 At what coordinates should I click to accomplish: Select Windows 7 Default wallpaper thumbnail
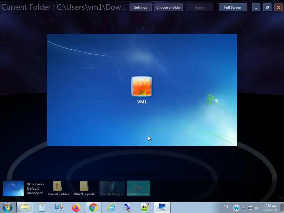pos(13,188)
